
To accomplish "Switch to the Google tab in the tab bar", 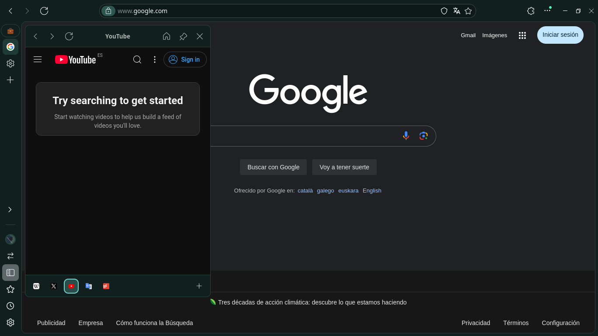I will (10, 47).
